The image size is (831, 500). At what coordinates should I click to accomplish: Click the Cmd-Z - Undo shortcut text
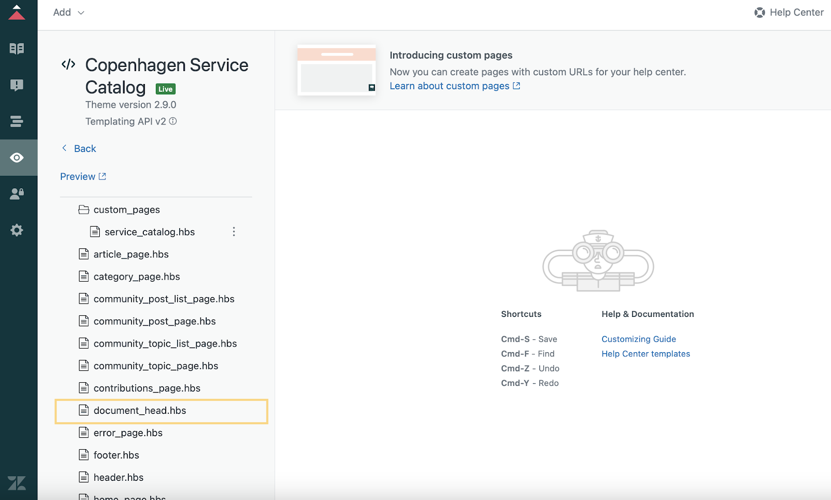click(530, 368)
